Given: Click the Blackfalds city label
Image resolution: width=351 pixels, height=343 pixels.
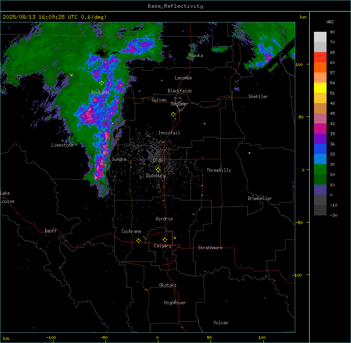Looking at the screenshot, I should click(x=180, y=91).
